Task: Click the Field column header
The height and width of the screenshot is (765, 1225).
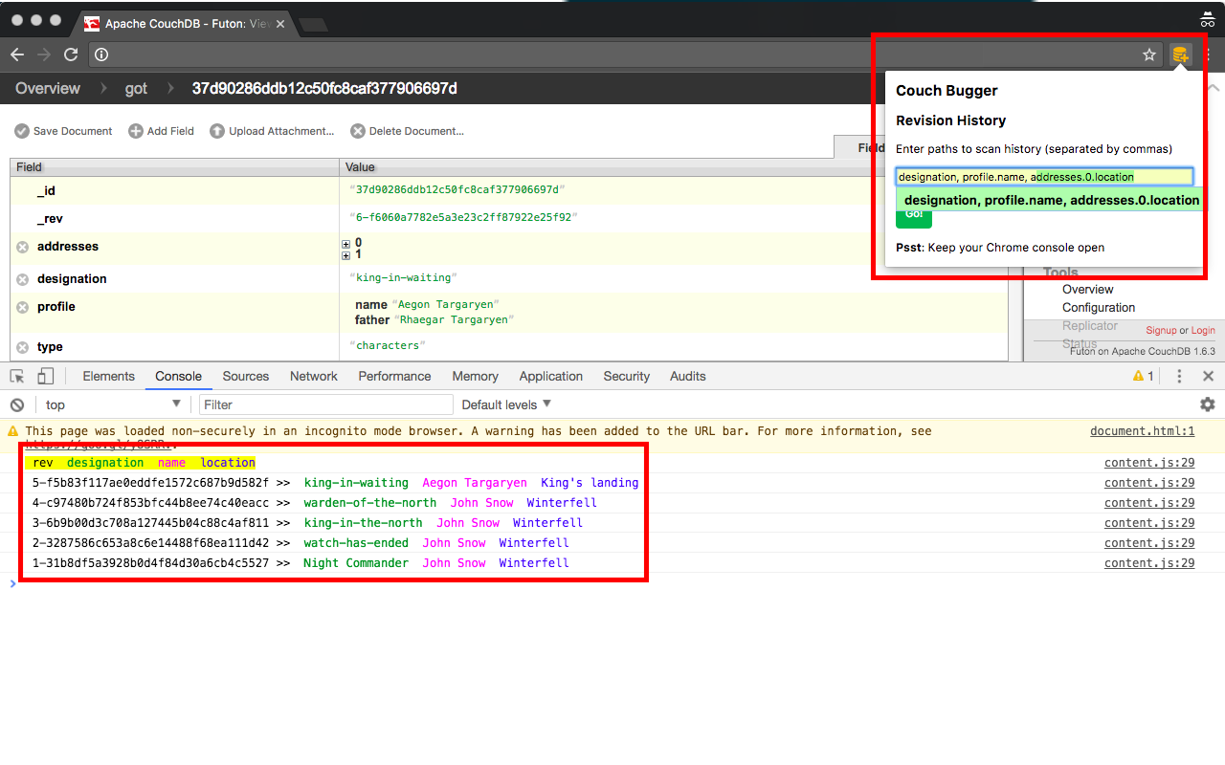Action: coord(174,167)
